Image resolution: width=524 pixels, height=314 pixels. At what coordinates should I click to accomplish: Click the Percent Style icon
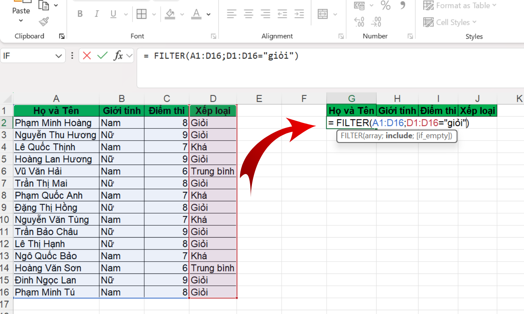(385, 6)
